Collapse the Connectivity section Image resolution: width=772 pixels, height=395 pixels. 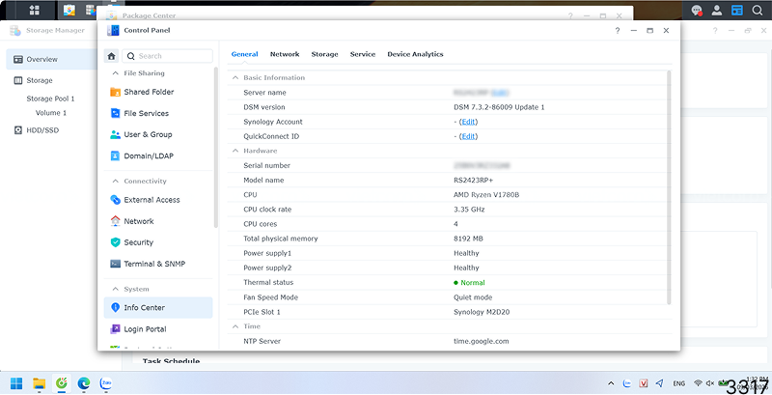click(115, 182)
